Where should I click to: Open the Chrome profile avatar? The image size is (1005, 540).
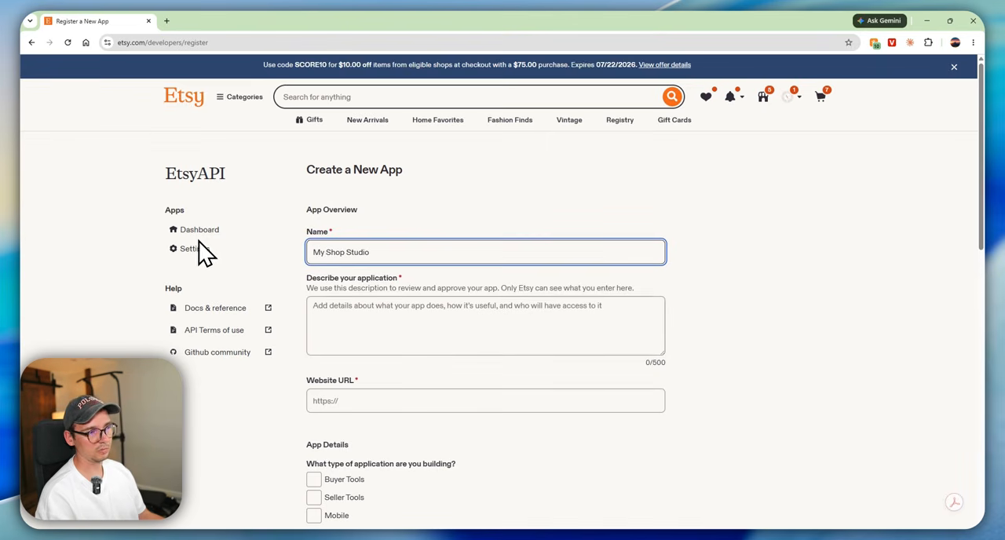point(955,42)
